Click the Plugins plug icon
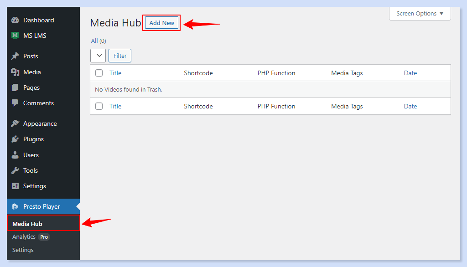This screenshot has height=267, width=467. 15,139
